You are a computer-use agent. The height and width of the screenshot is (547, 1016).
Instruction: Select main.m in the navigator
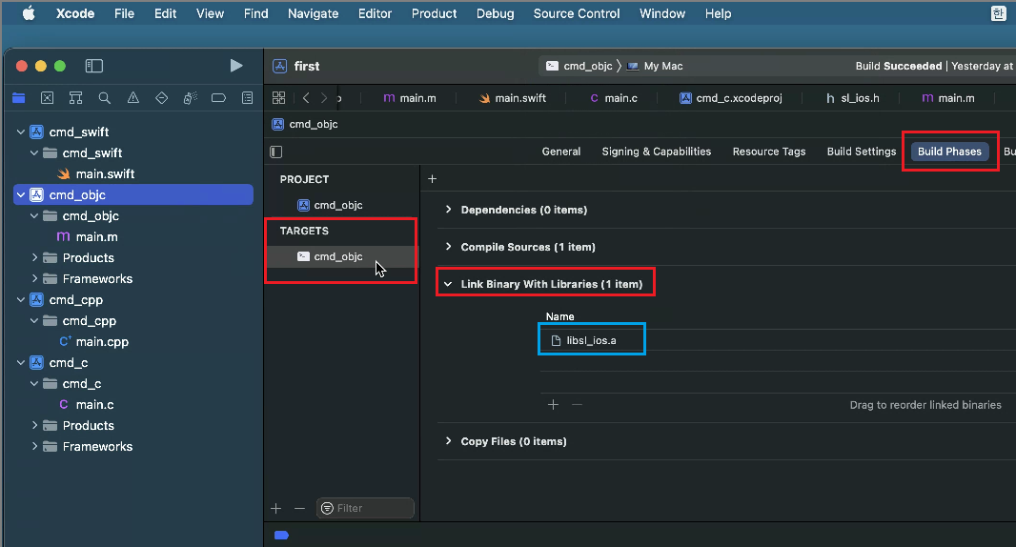(88, 236)
